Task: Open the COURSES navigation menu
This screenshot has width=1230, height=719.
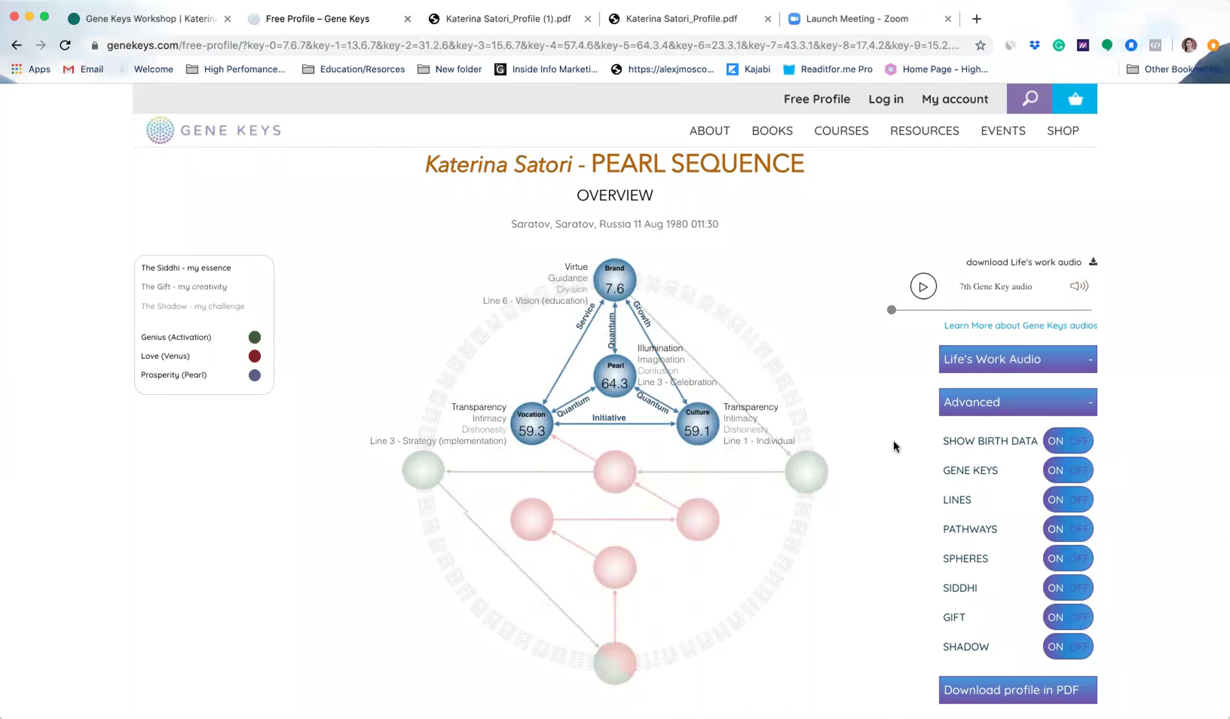Action: tap(841, 131)
